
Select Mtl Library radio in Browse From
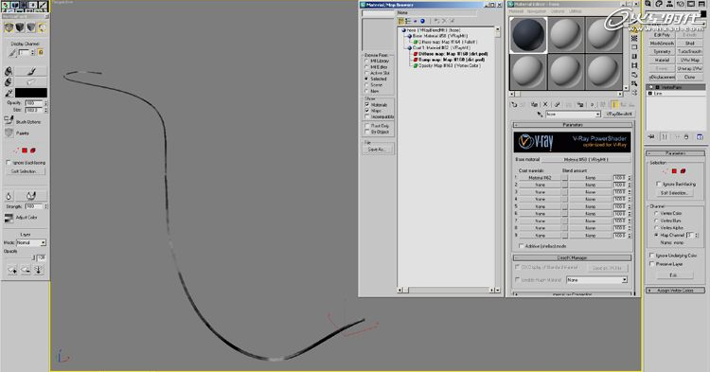point(366,61)
